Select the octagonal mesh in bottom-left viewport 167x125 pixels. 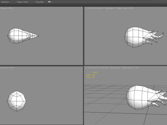[17, 101]
